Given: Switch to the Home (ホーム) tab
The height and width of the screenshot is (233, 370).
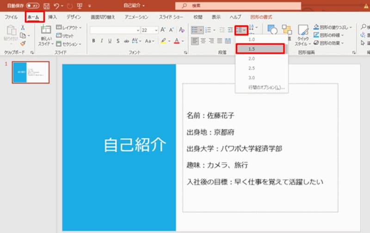Looking at the screenshot, I should tap(33, 17).
